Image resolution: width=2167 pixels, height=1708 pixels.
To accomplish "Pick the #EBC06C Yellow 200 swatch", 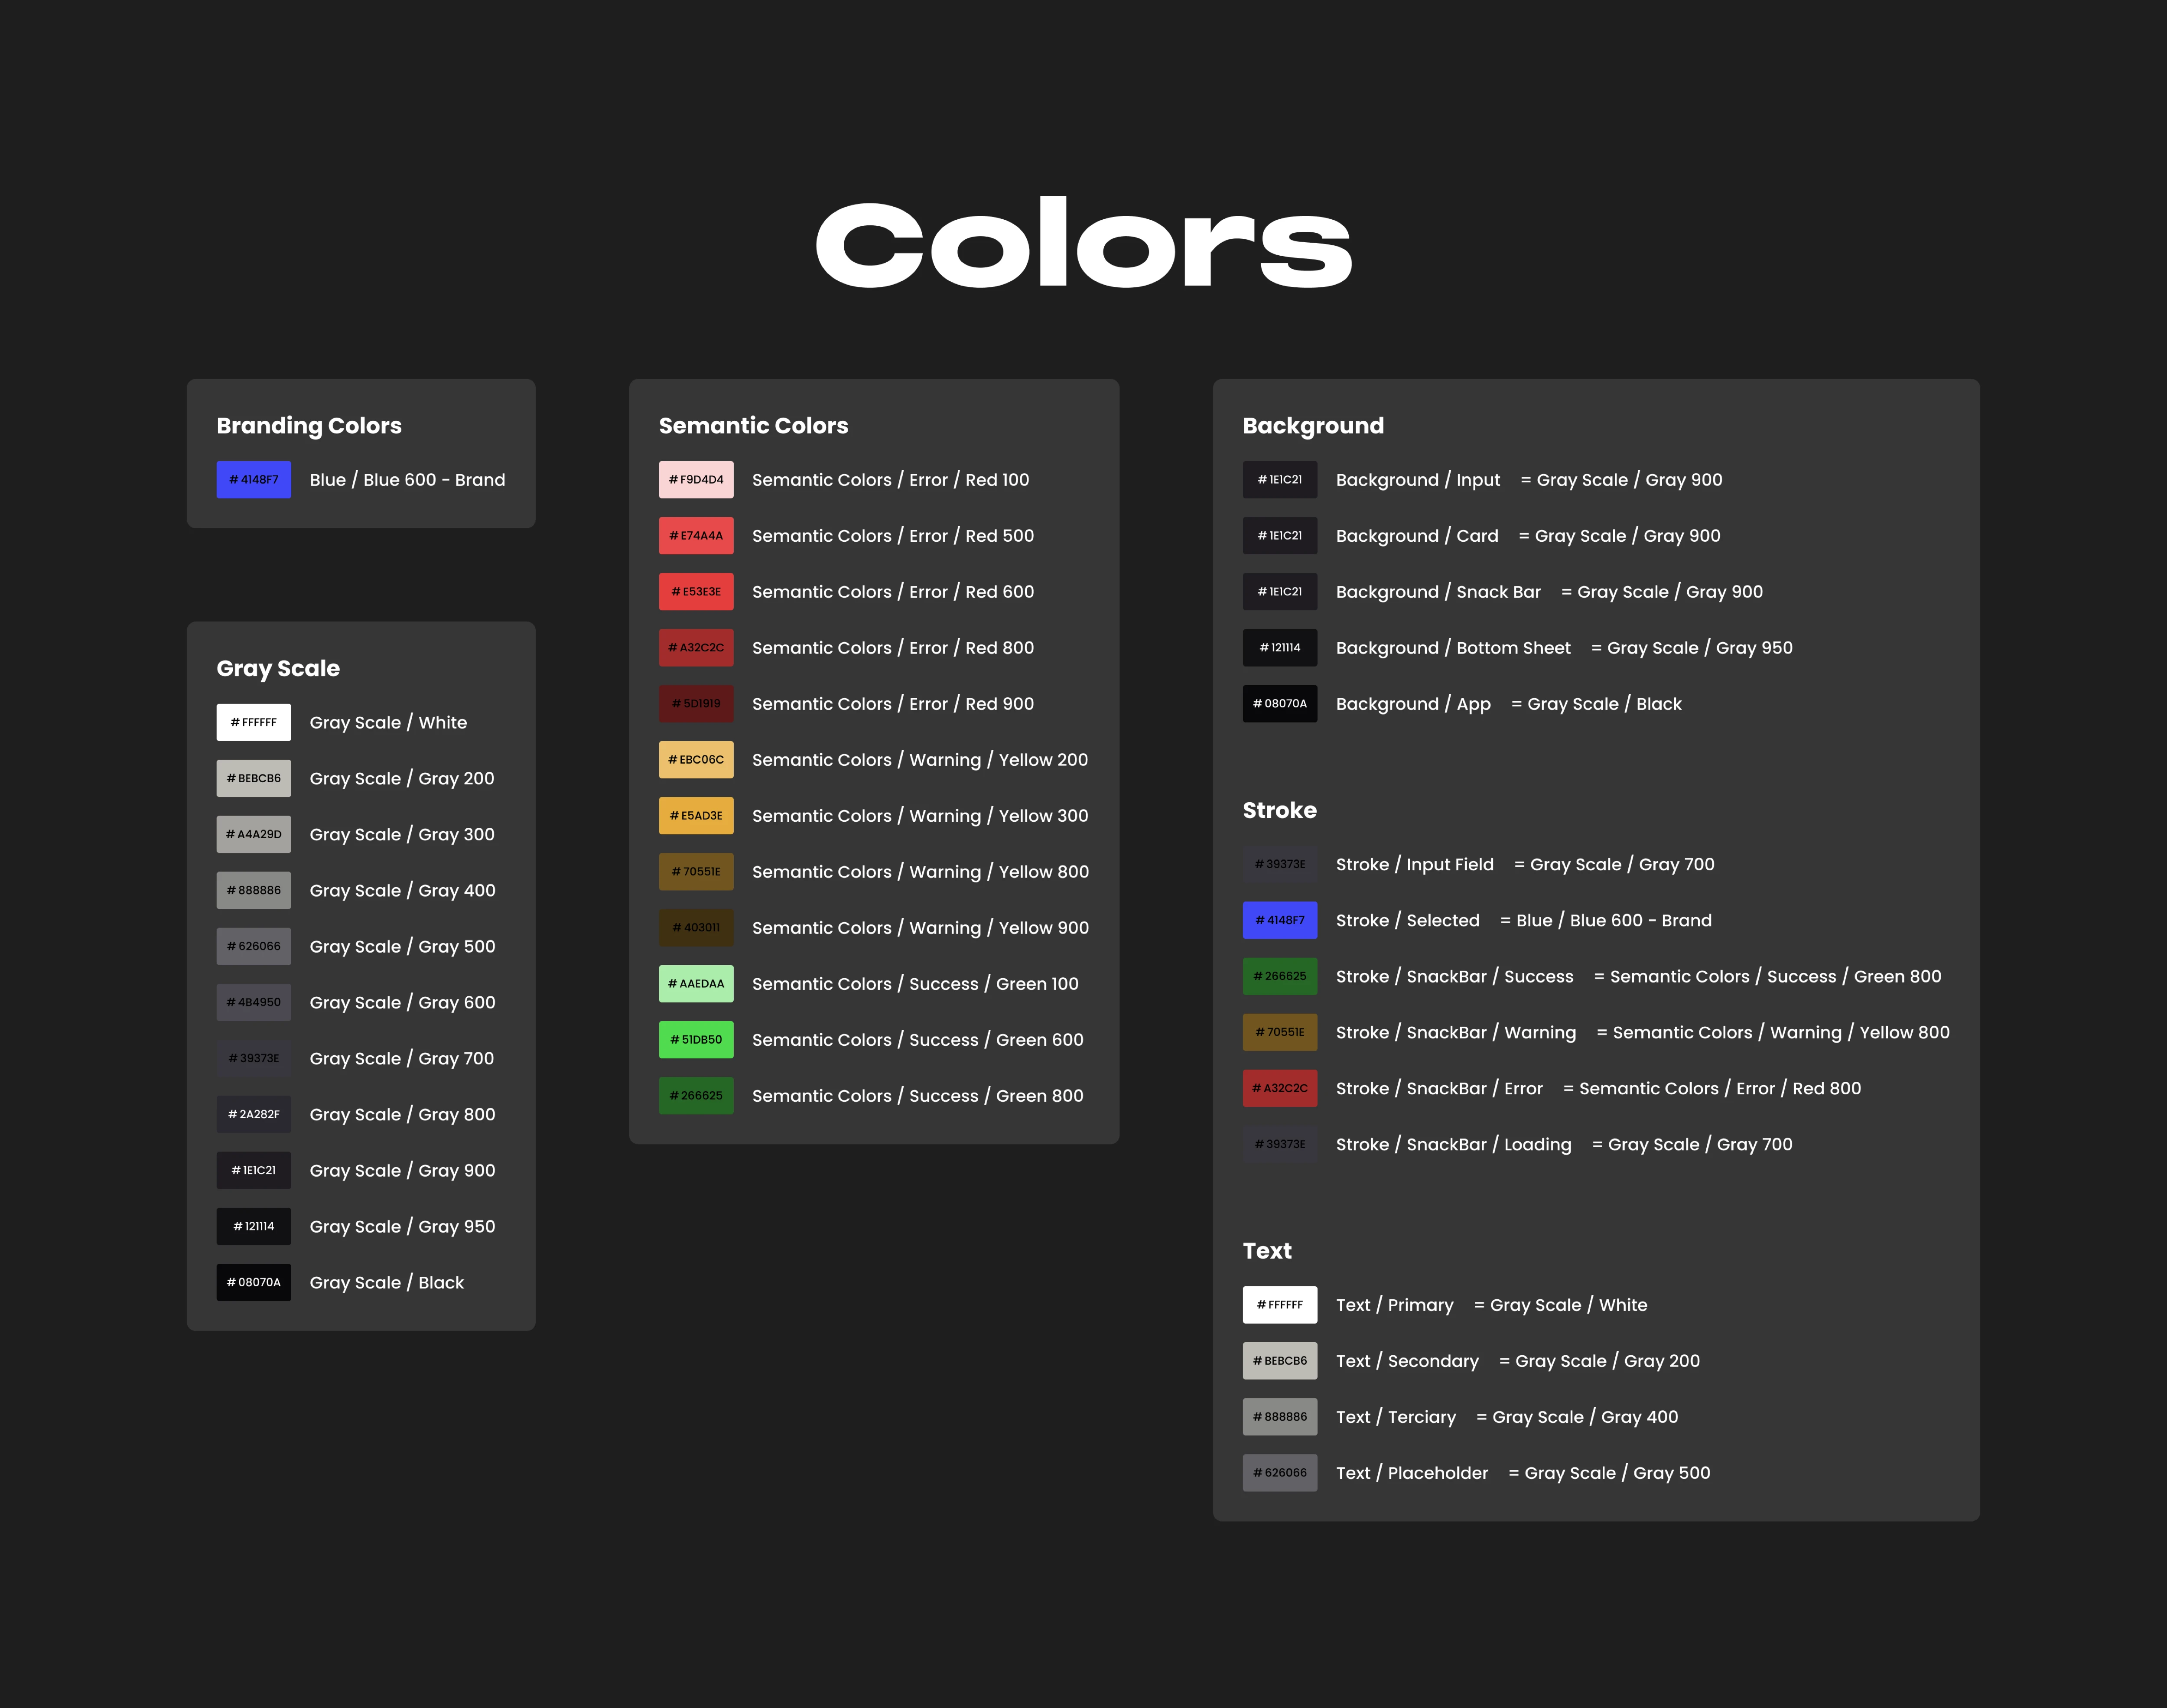I will 696,760.
